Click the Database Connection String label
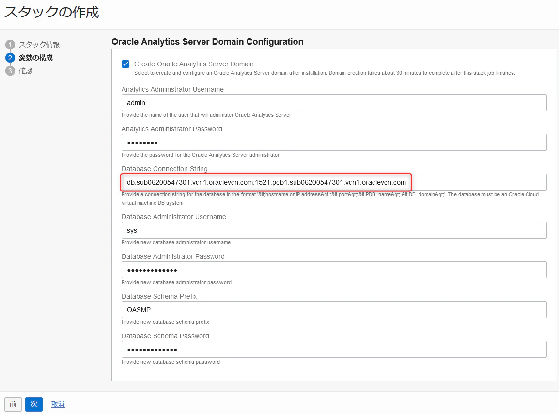The width and height of the screenshot is (559, 414). tap(165, 169)
